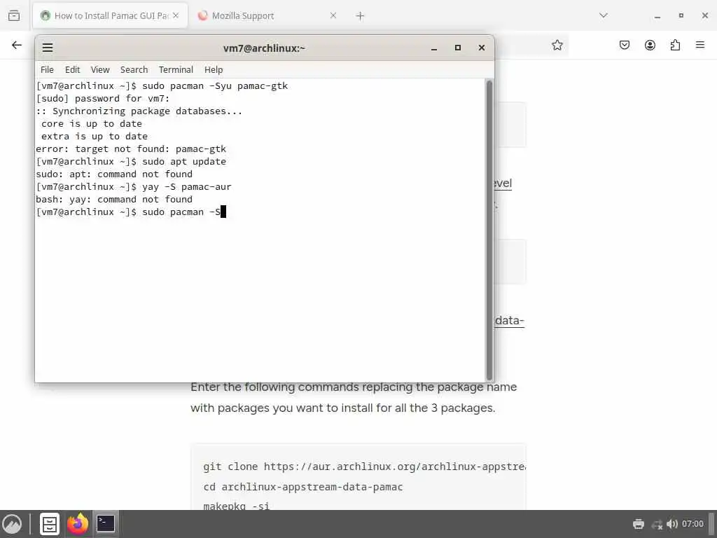Open the terminal Edit menu
717x538 pixels.
coord(72,69)
